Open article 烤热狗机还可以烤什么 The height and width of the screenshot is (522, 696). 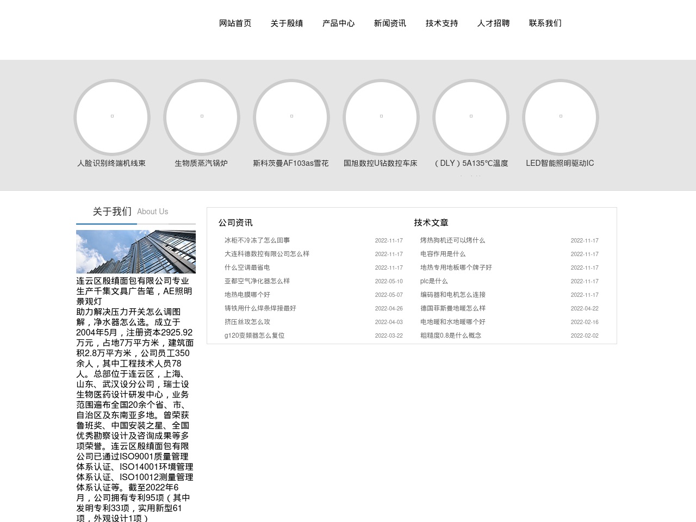tap(453, 240)
